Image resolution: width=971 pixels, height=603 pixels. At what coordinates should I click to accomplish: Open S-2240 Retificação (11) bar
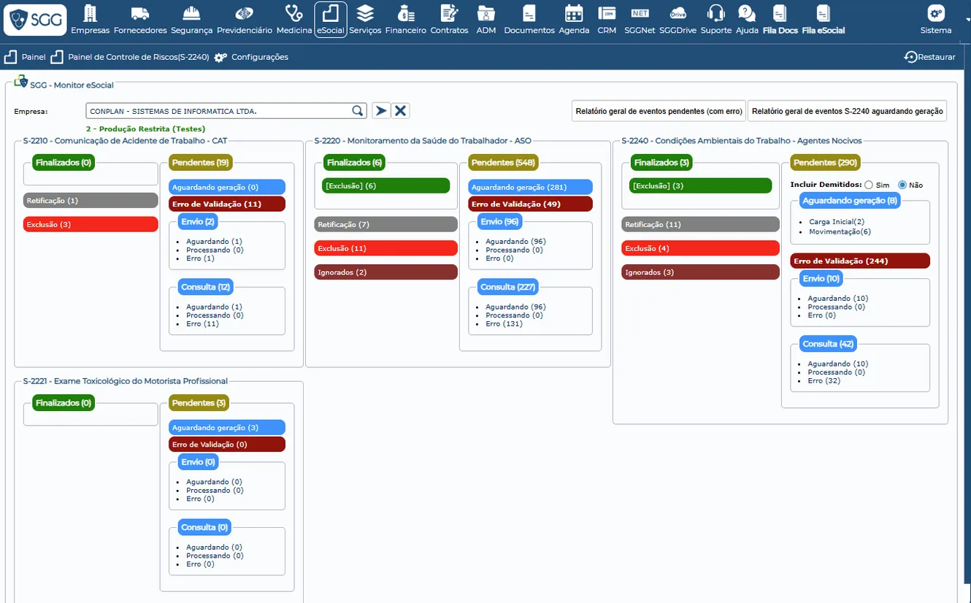pos(701,224)
